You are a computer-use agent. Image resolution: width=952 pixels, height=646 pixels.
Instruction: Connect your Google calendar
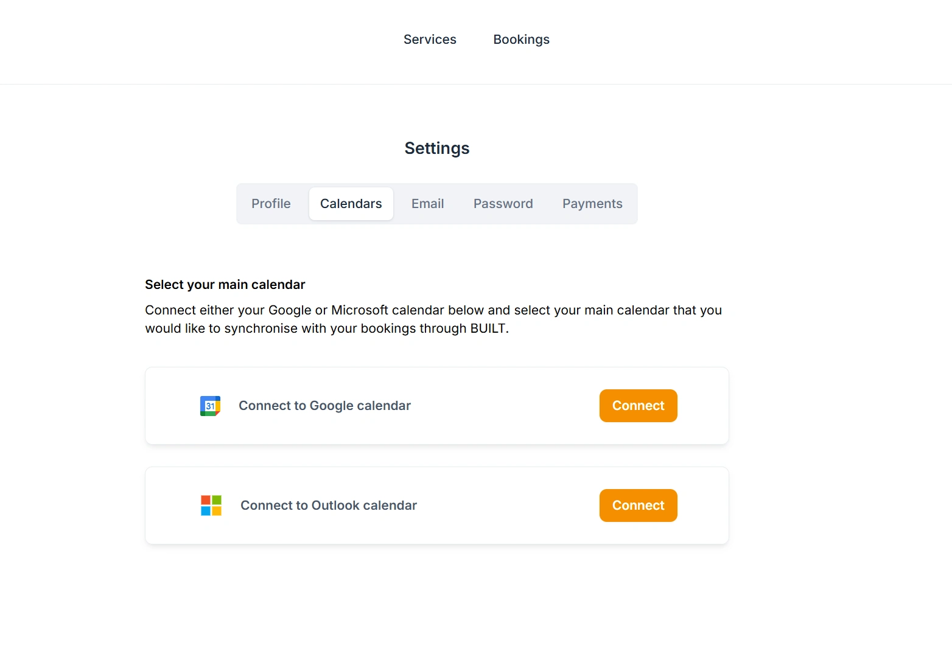tap(638, 406)
